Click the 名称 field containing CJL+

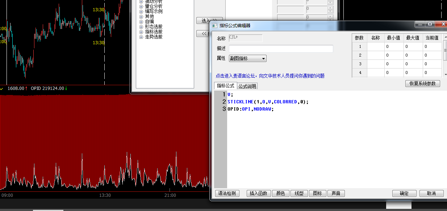click(246, 38)
